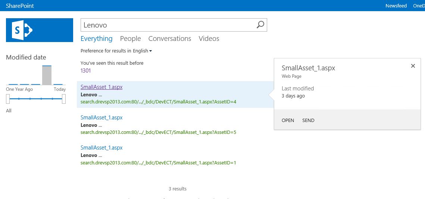This screenshot has width=425, height=199.
Task: Open SmallAsset_1.aspx result with AssetID=5
Action: coord(101,118)
